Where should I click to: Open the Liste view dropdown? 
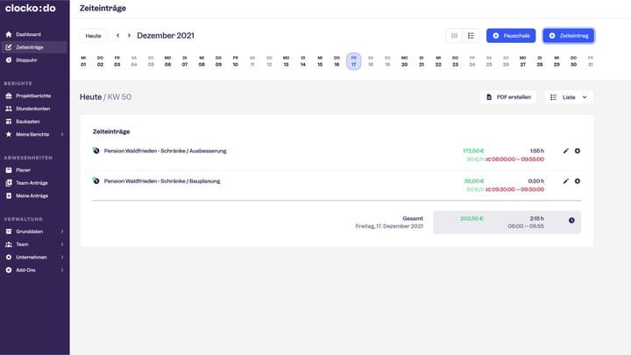(569, 97)
